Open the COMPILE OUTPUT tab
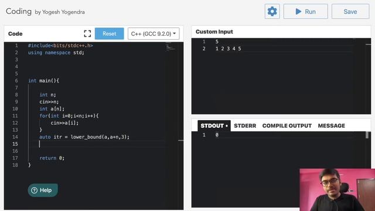The image size is (375, 211). (287, 125)
